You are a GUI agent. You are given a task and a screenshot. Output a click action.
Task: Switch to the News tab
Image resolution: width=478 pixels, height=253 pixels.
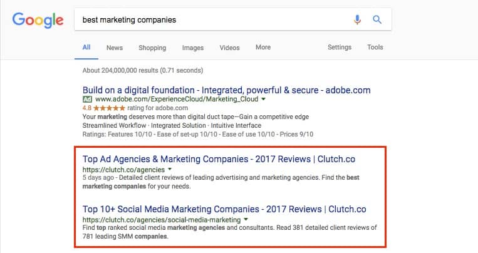point(115,48)
